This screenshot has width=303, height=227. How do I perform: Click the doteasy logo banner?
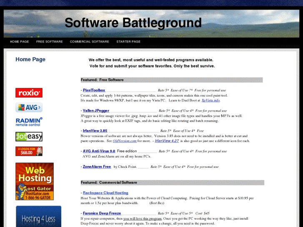[x=29, y=137]
